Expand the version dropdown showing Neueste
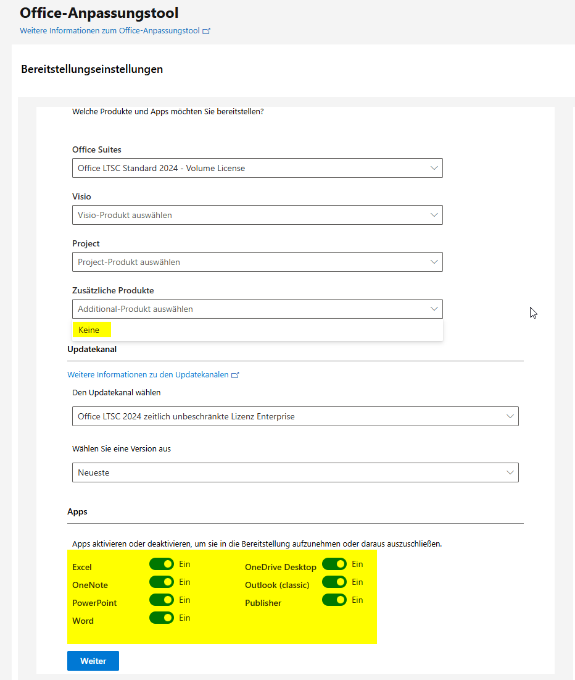575x680 pixels. pyautogui.click(x=295, y=472)
